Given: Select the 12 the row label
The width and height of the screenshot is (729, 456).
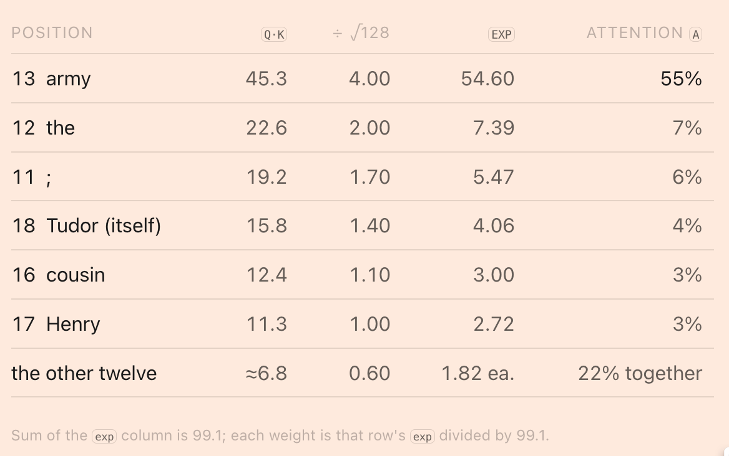Looking at the screenshot, I should click(43, 128).
